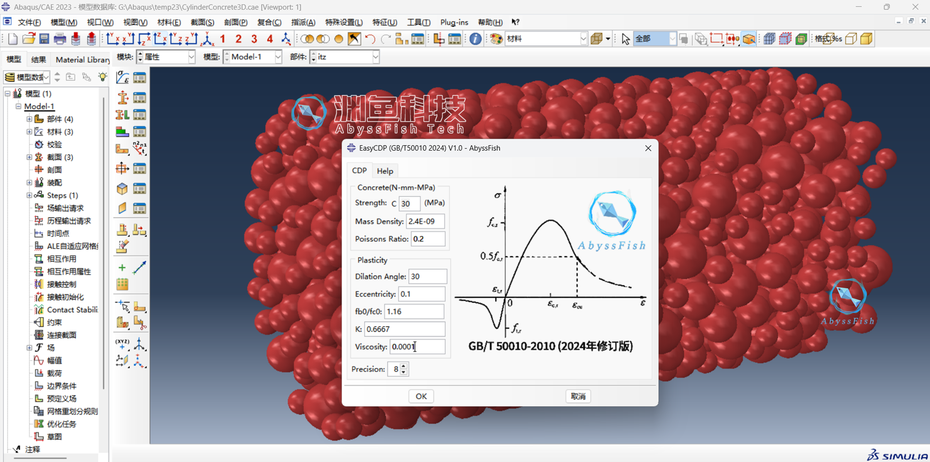Click the light bulb icon above model tree

coord(103,77)
